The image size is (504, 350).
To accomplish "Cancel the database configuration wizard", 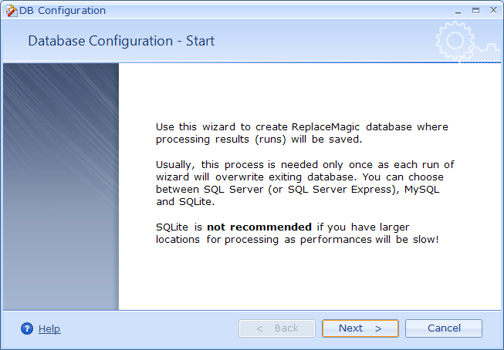I will coord(444,328).
